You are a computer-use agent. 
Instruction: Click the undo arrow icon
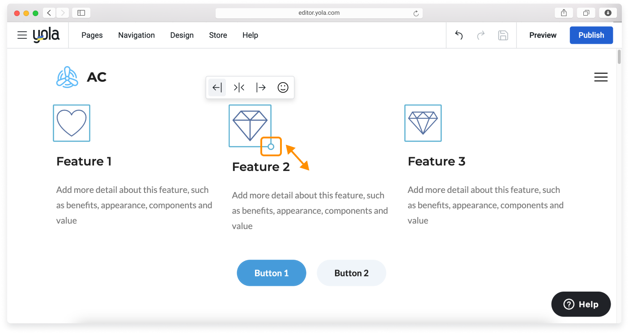pyautogui.click(x=459, y=35)
